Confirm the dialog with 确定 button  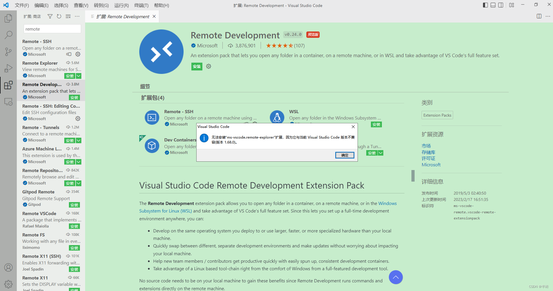[x=345, y=155]
